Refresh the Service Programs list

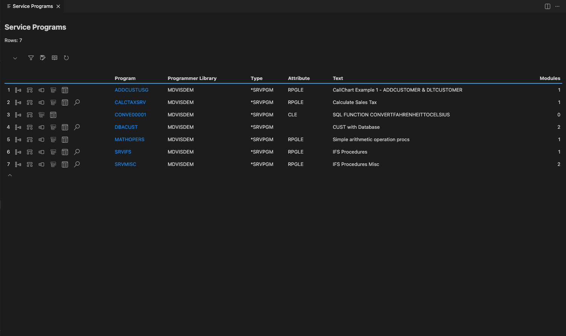pos(66,58)
